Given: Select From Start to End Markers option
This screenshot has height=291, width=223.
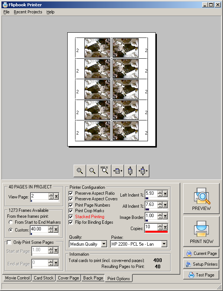Looking at the screenshot, I should tap(11, 222).
